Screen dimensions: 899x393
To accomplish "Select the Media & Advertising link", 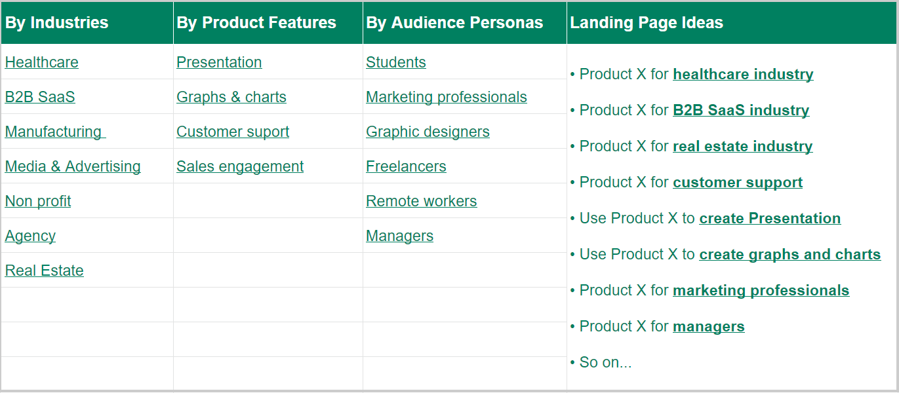I will click(72, 166).
